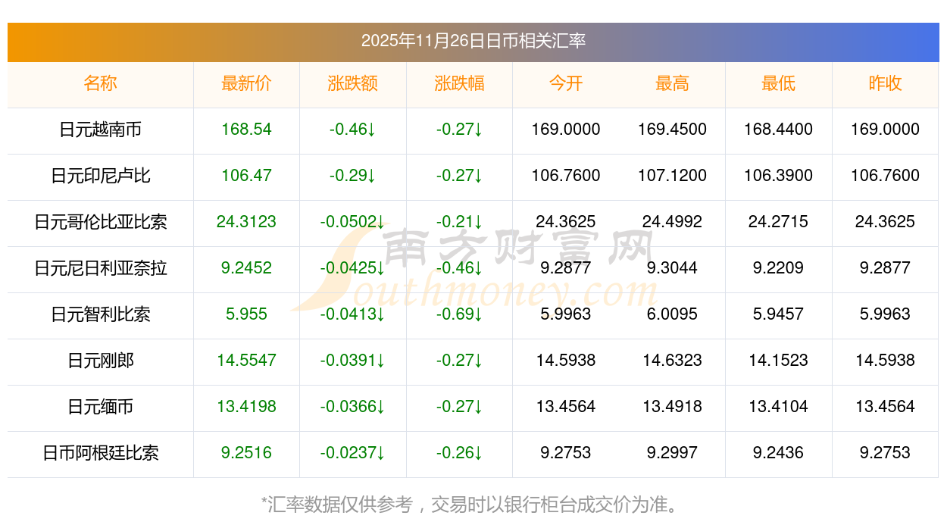The image size is (947, 528).
Task: Click 日元智利比索 low value 5.9457
Action: click(x=779, y=314)
